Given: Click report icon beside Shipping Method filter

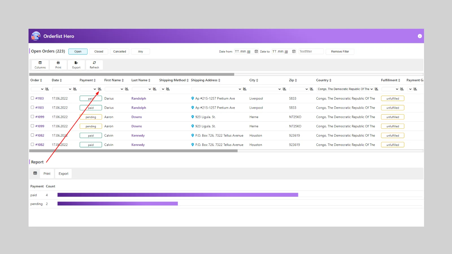Looking at the screenshot, I should point(168,89).
